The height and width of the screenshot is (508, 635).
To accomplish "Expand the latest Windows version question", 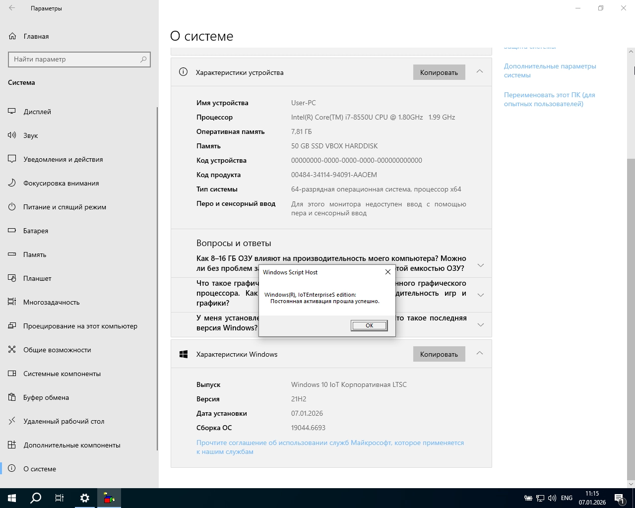I will point(481,325).
